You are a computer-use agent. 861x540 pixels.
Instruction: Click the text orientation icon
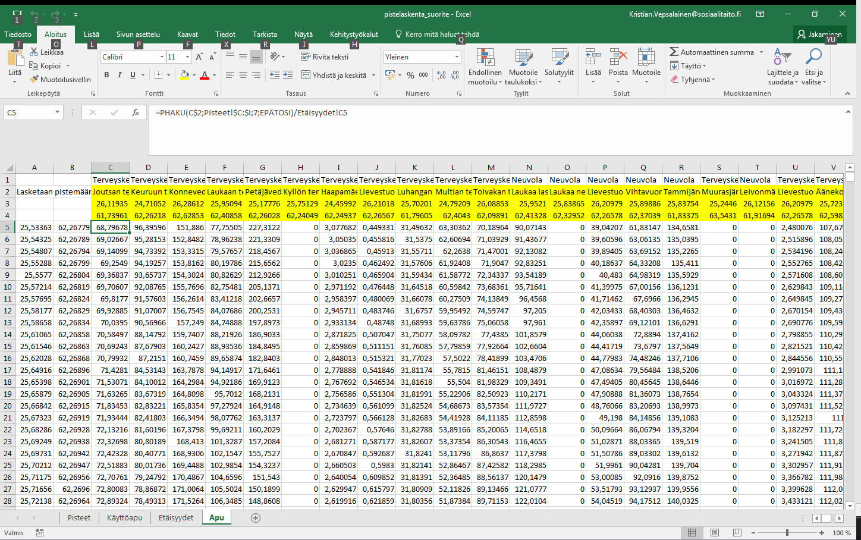tap(275, 57)
